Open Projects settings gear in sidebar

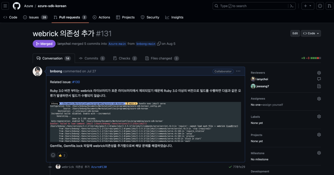tap(319, 135)
